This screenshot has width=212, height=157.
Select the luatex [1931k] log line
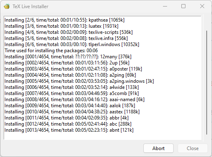pyautogui.click(x=61, y=26)
